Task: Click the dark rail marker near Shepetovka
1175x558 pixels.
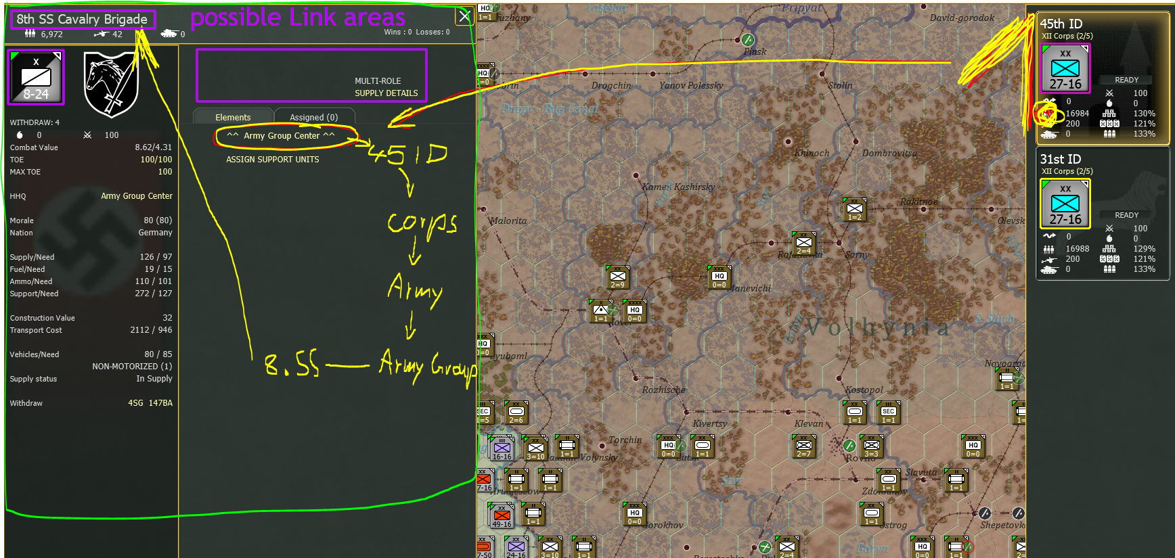Action: tap(985, 513)
